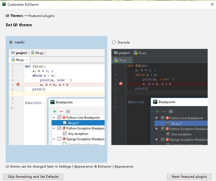This screenshot has width=216, height=181.
Task: Click the fold marker on 'def fib(n):' in IntelliJ preview
Action: pyautogui.click(x=23, y=67)
